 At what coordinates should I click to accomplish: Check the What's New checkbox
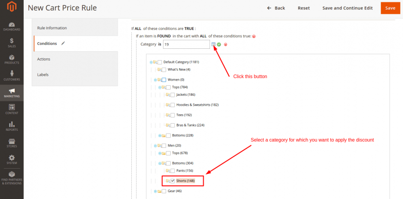click(x=164, y=70)
